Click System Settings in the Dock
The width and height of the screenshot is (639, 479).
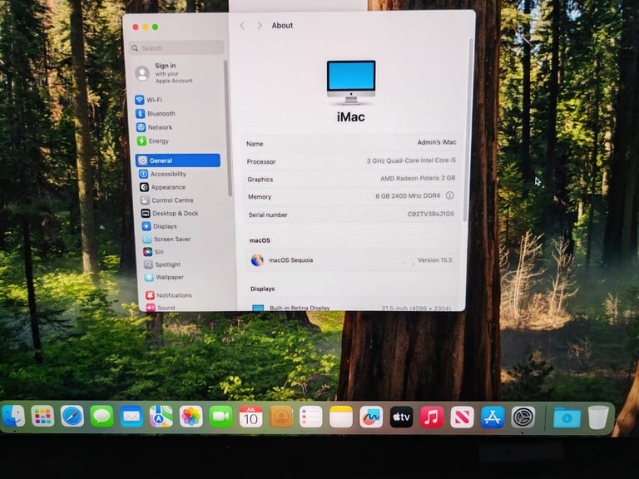point(523,417)
